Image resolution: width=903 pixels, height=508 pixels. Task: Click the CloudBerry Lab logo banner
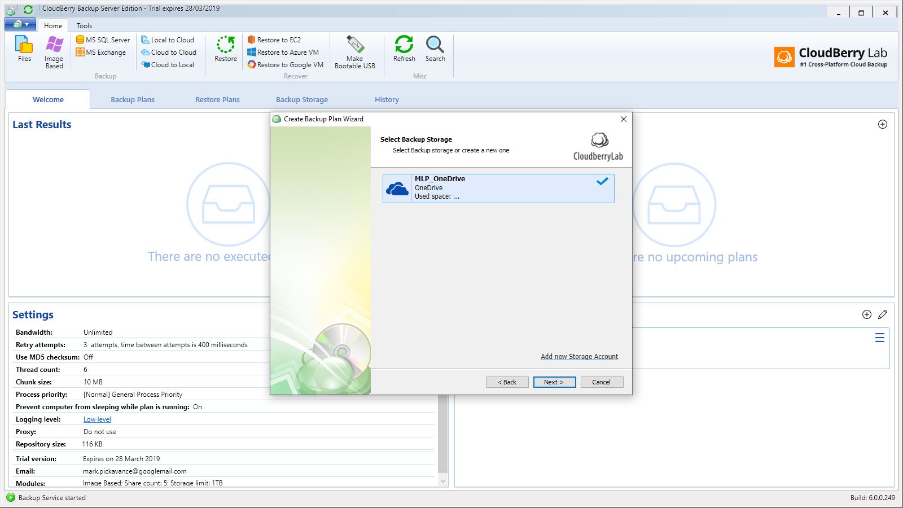[831, 57]
